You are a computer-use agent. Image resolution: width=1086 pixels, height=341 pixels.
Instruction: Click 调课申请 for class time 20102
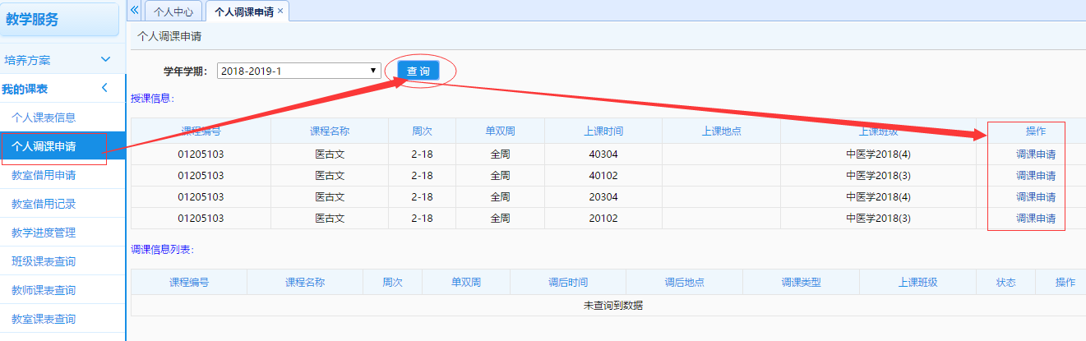click(x=1035, y=218)
